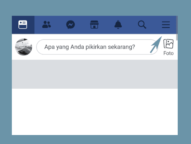
Task: Expand the hamburger menu icon
Action: point(166,25)
